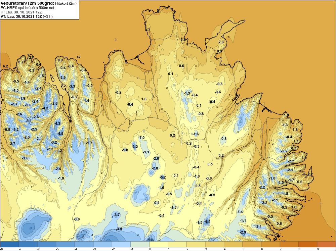Select legend swatch between 7 and 8
Image resolution: width=336 pixels, height=251 pixels.
coord(289,244)
